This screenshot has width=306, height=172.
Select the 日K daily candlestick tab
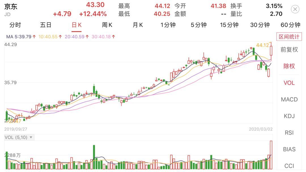click(x=76, y=25)
